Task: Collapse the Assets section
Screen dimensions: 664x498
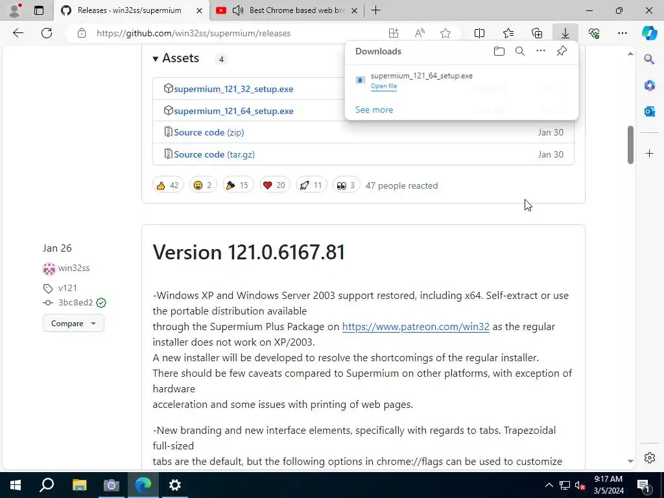Action: (176, 58)
